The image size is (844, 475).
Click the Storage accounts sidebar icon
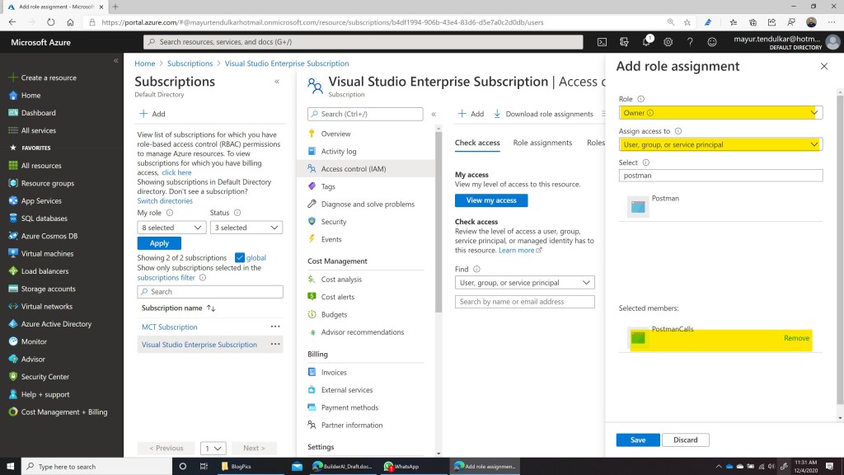(13, 289)
